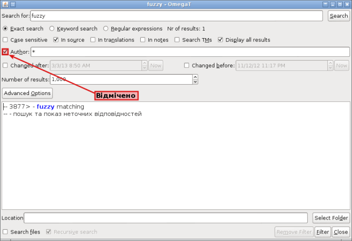Screen dimensions: 352x241
Task: Decrease the Number of results value
Action: tap(195, 82)
